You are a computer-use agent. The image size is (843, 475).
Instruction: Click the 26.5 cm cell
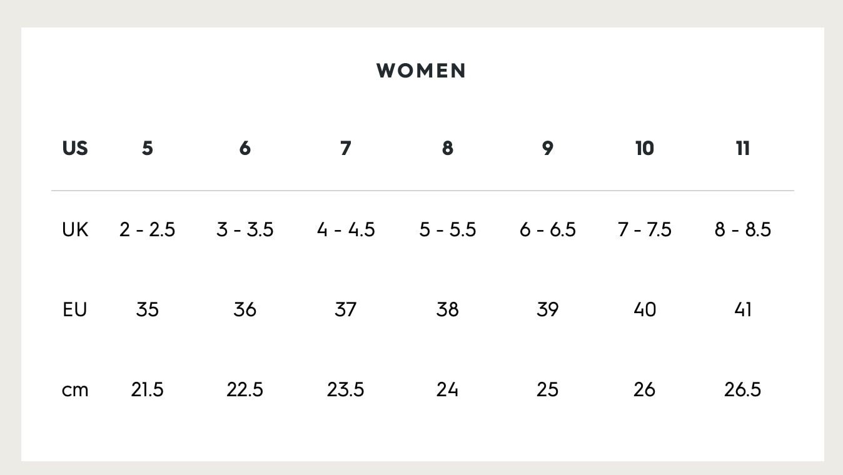(742, 390)
